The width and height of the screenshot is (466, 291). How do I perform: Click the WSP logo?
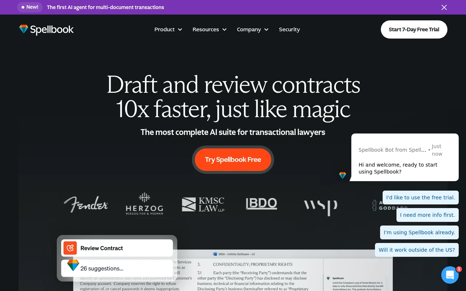(x=320, y=206)
